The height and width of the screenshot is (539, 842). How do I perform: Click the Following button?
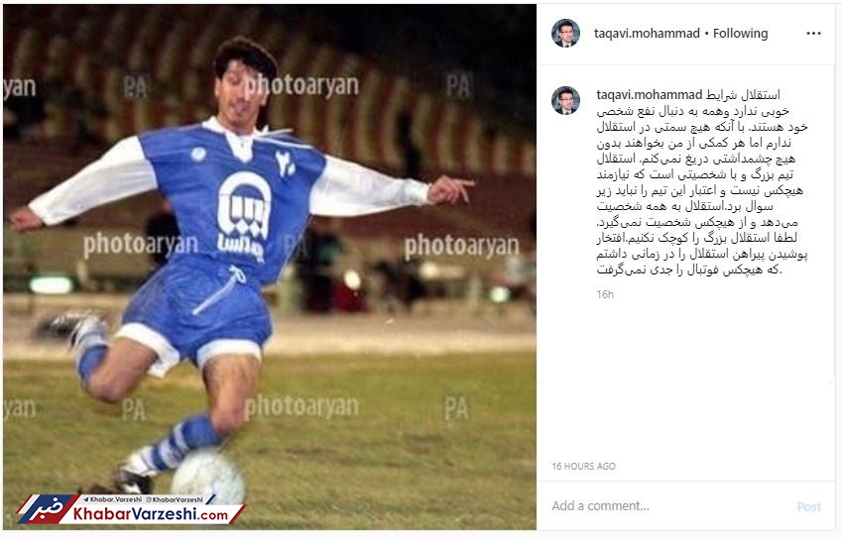pos(740,34)
